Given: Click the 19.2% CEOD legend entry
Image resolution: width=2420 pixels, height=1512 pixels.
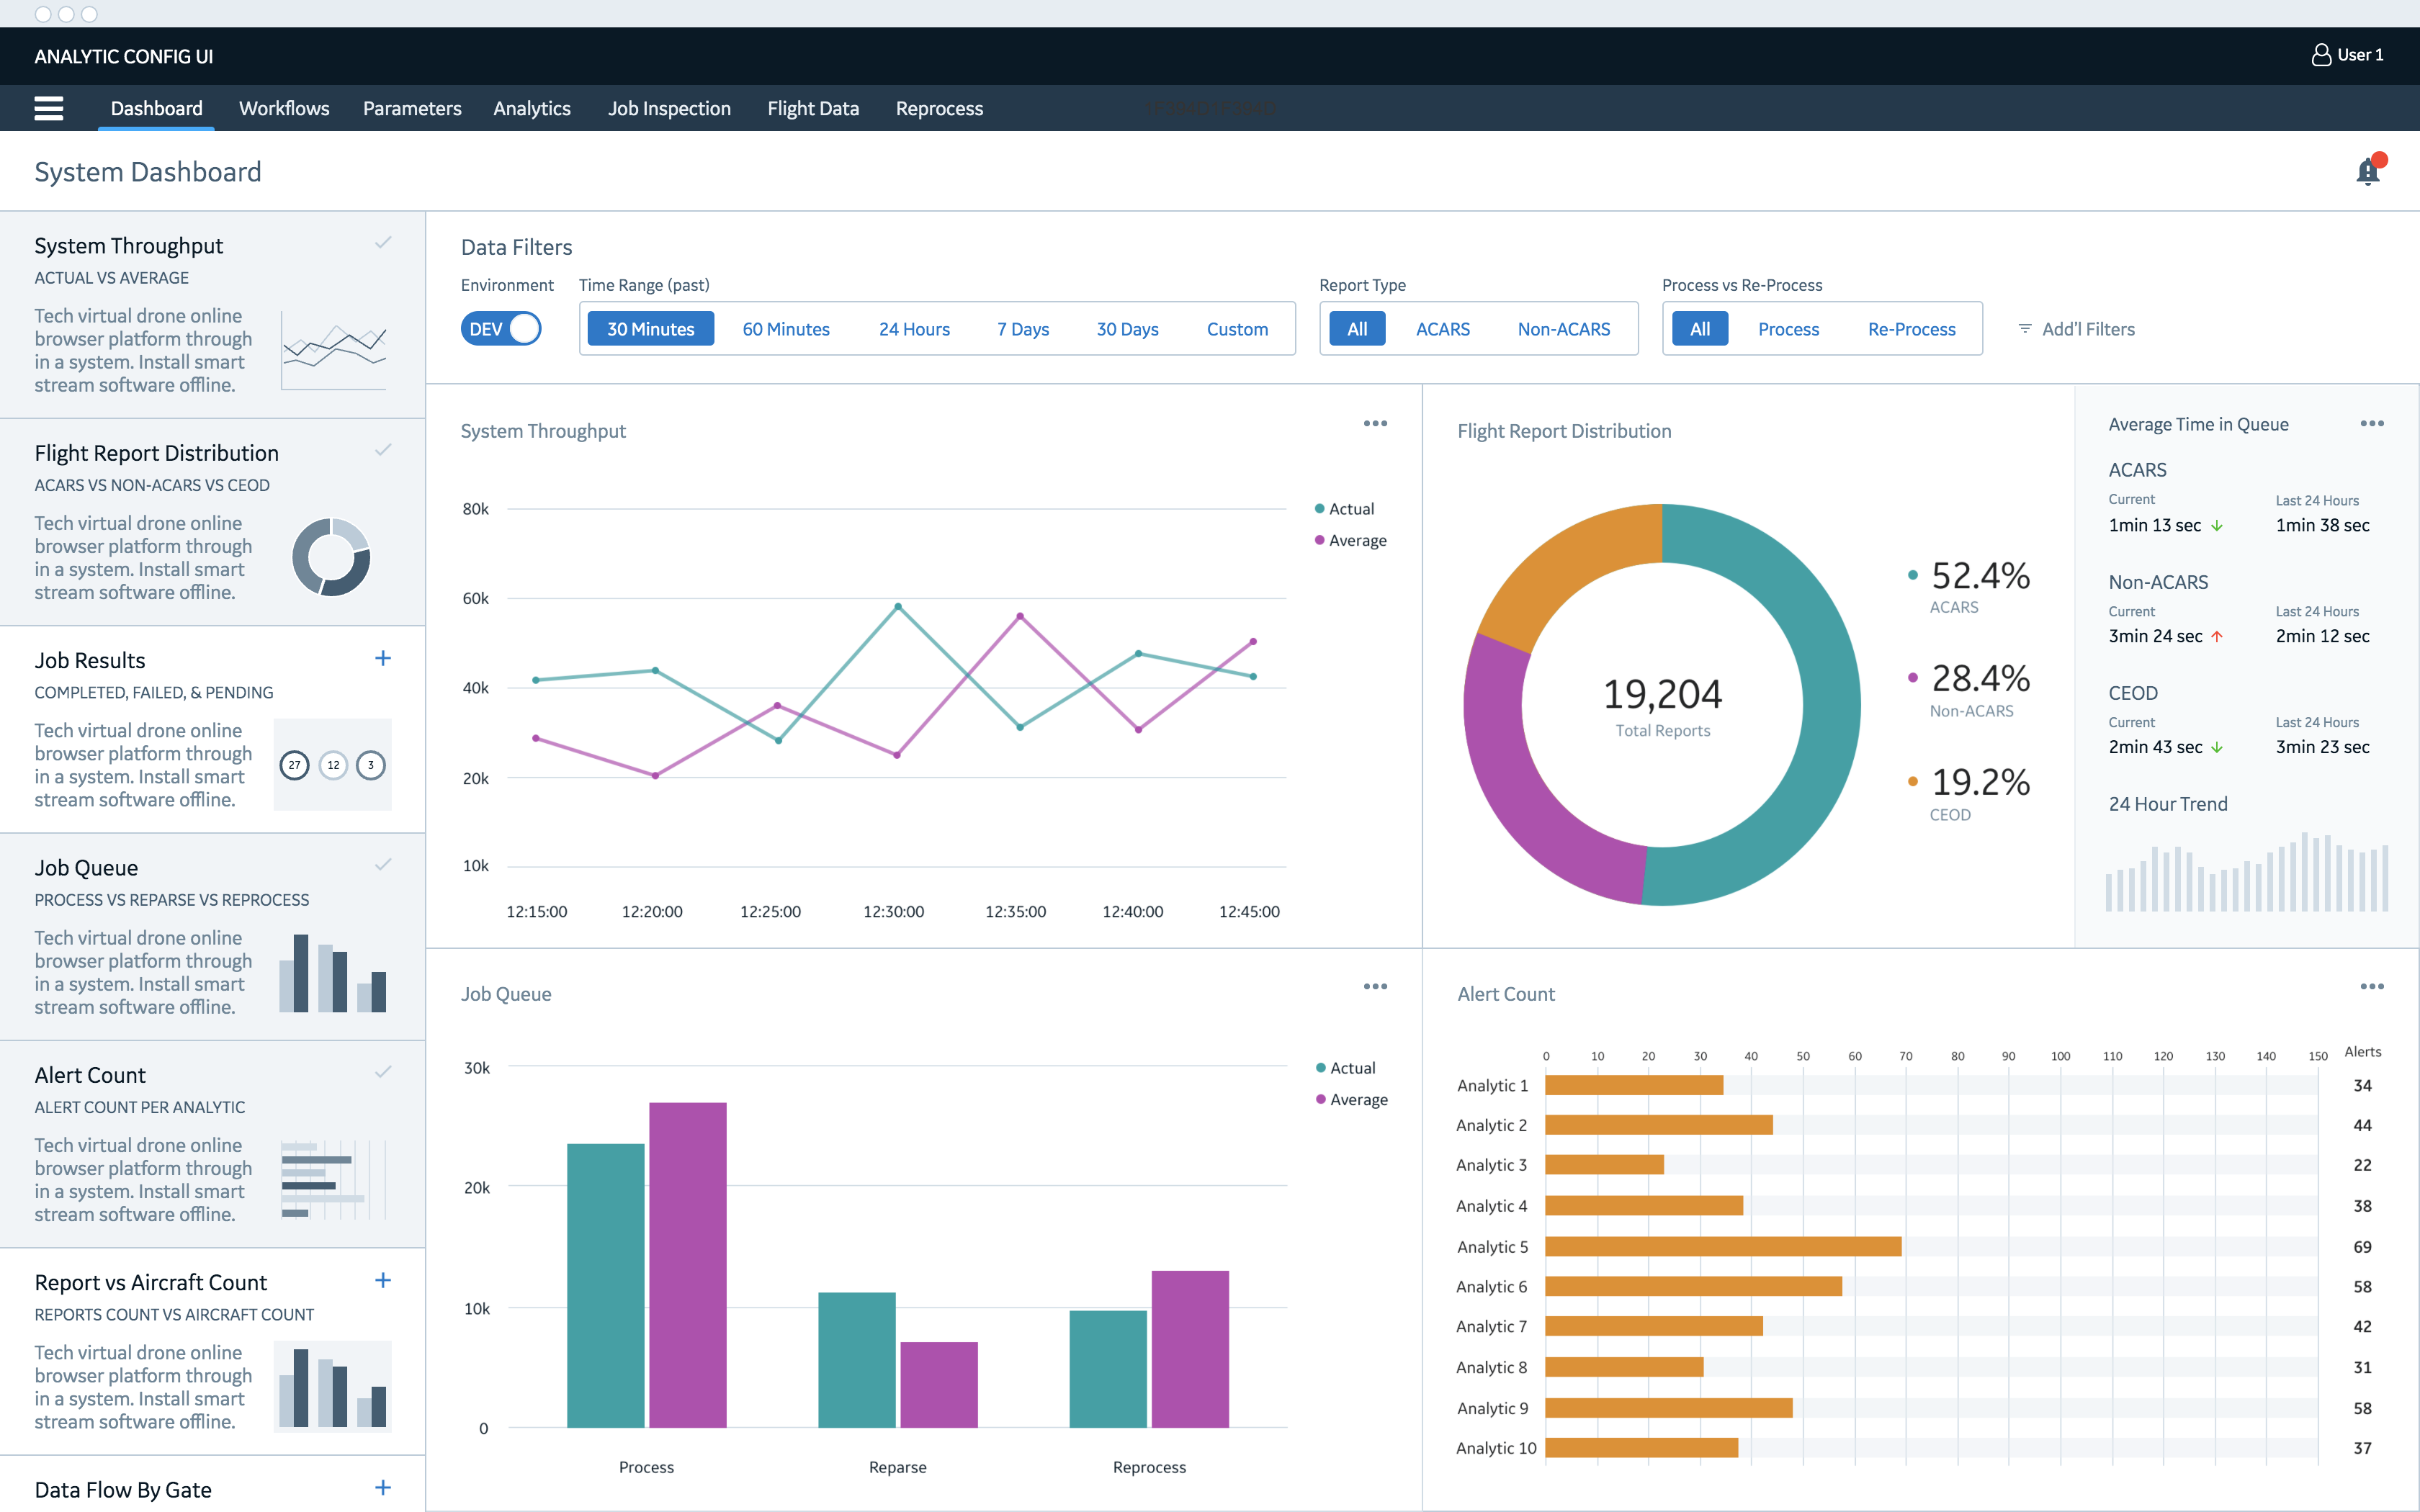Looking at the screenshot, I should 1969,793.
